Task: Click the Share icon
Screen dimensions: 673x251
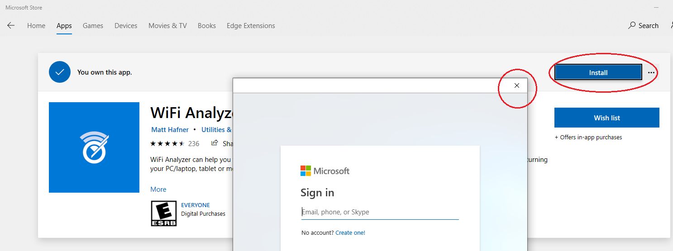Action: click(215, 143)
